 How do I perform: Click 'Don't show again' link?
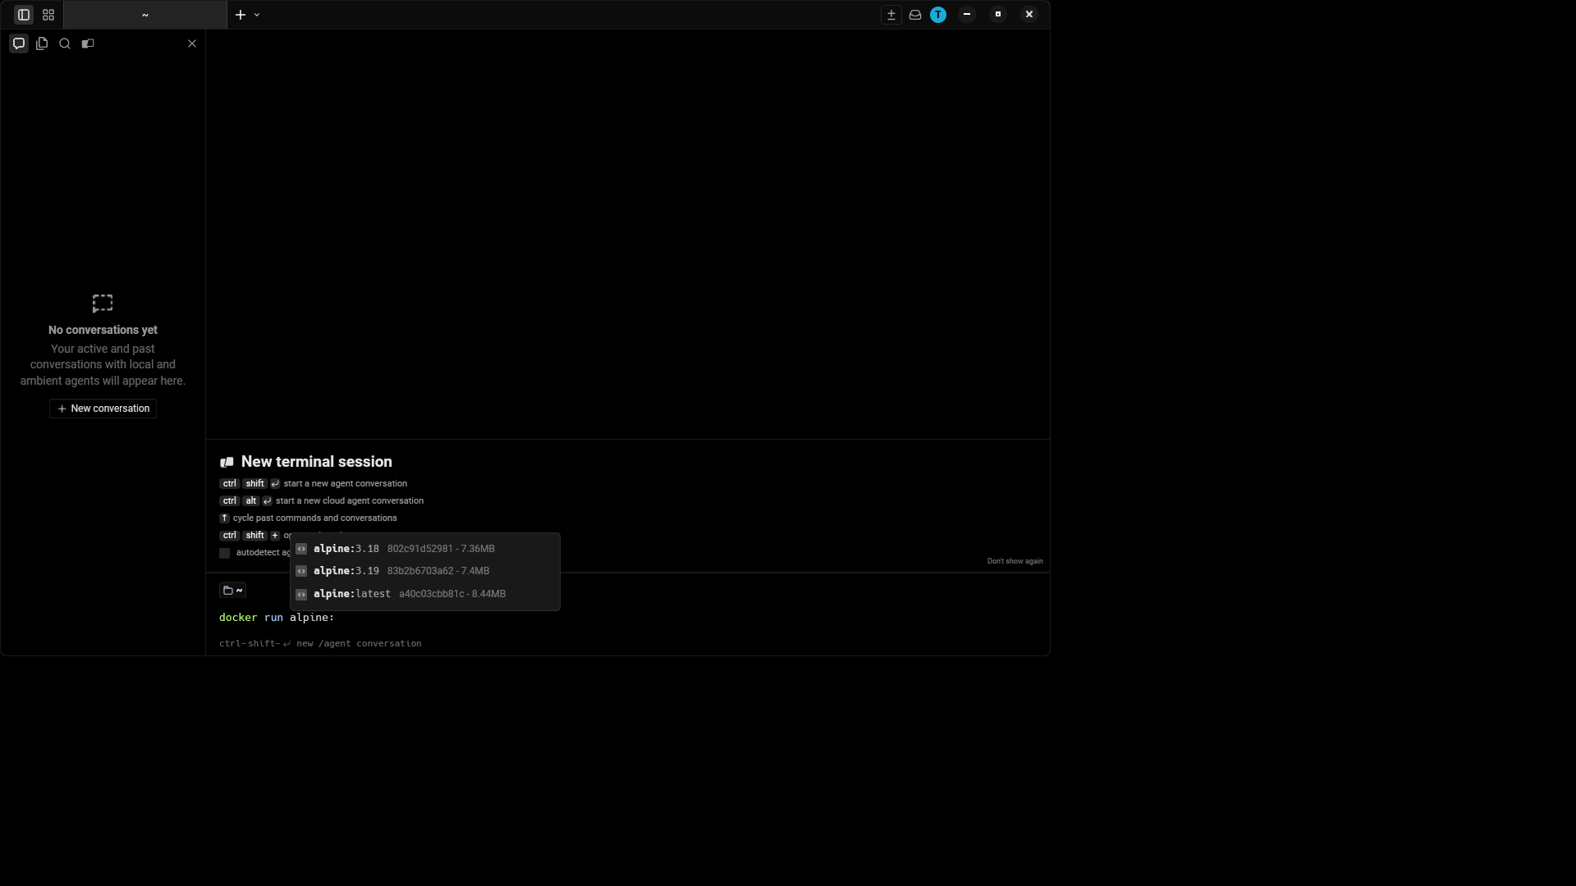click(1015, 561)
